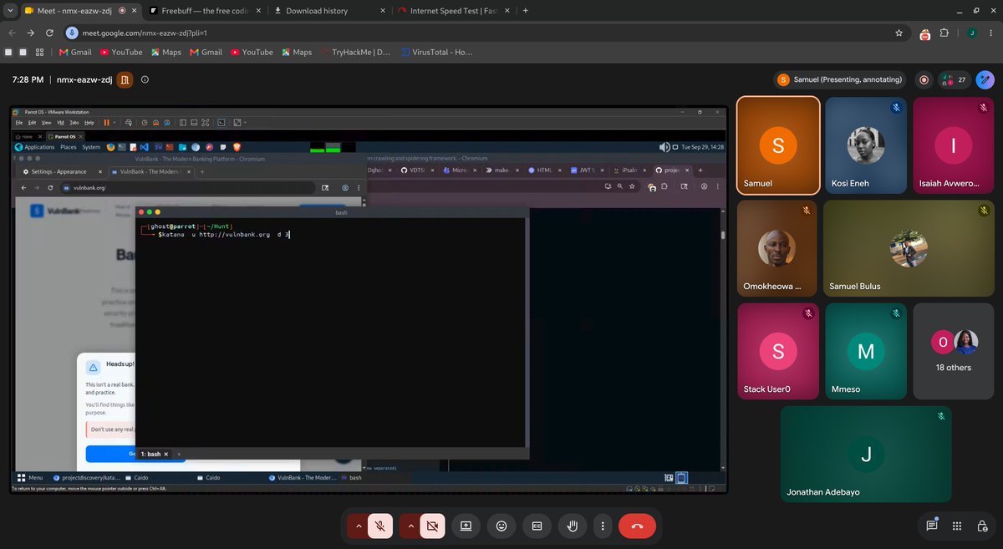Open meeting details info icon

tap(145, 80)
